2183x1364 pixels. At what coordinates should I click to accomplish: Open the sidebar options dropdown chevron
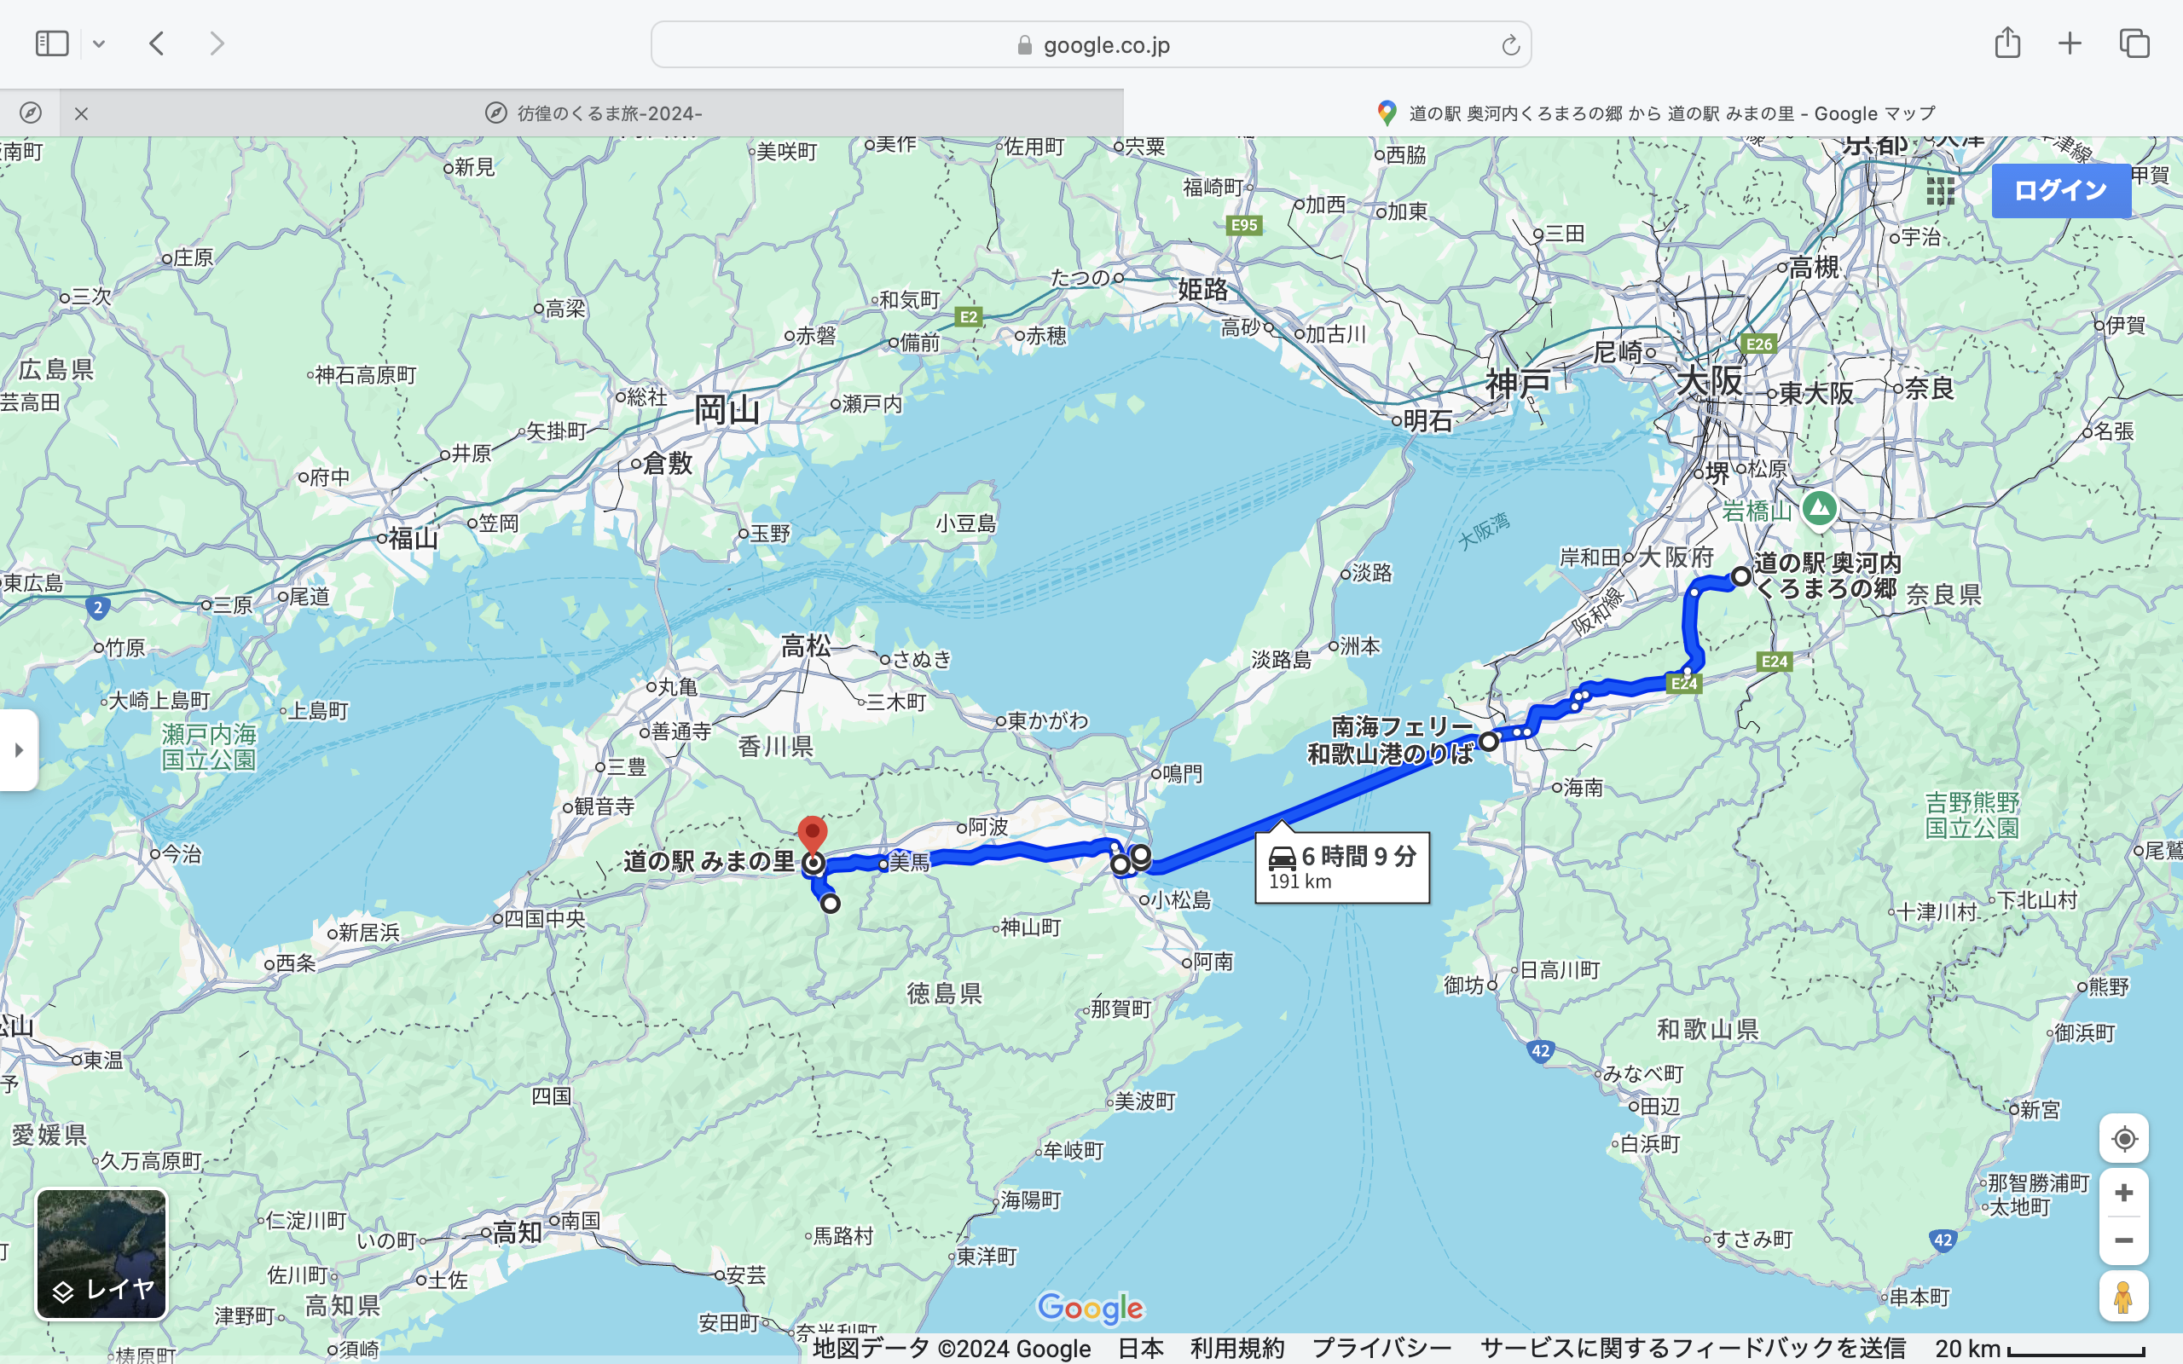coord(99,43)
